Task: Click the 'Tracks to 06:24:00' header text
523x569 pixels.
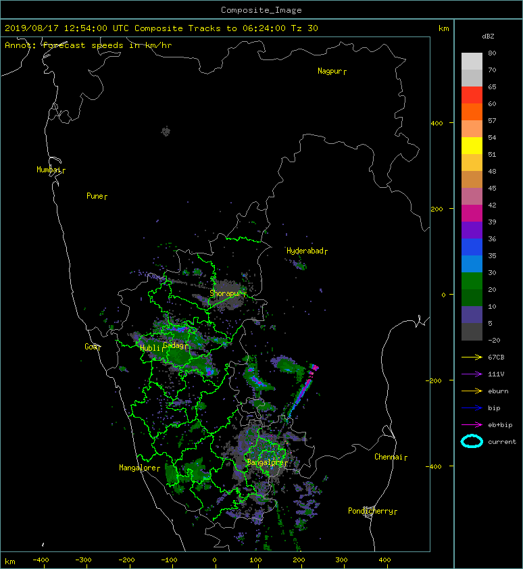Action: coord(237,28)
